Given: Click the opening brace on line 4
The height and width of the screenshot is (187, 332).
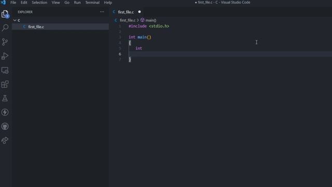Looking at the screenshot, I should (x=130, y=43).
